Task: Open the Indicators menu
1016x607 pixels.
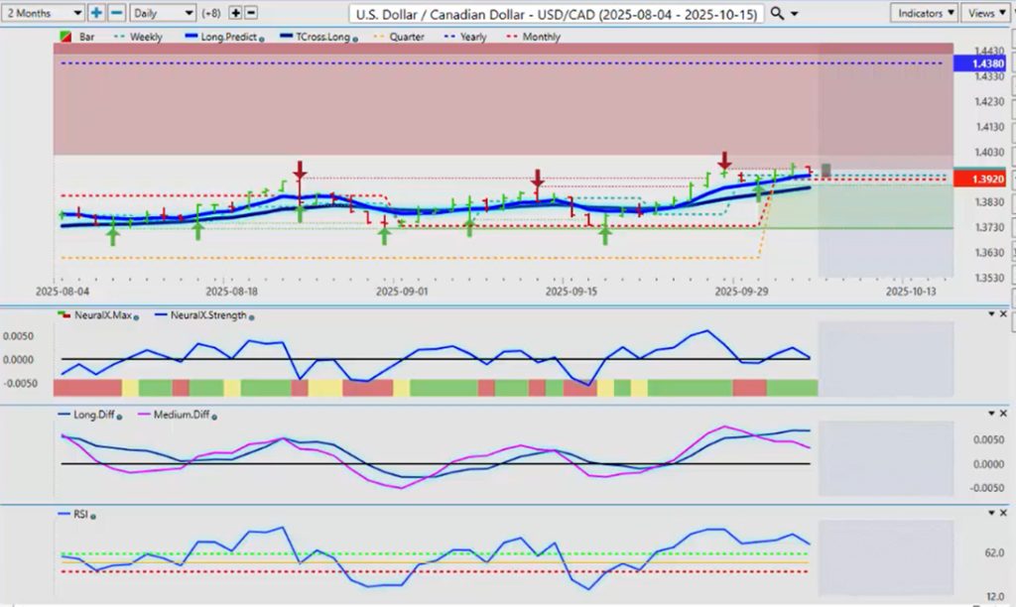Action: pos(924,13)
